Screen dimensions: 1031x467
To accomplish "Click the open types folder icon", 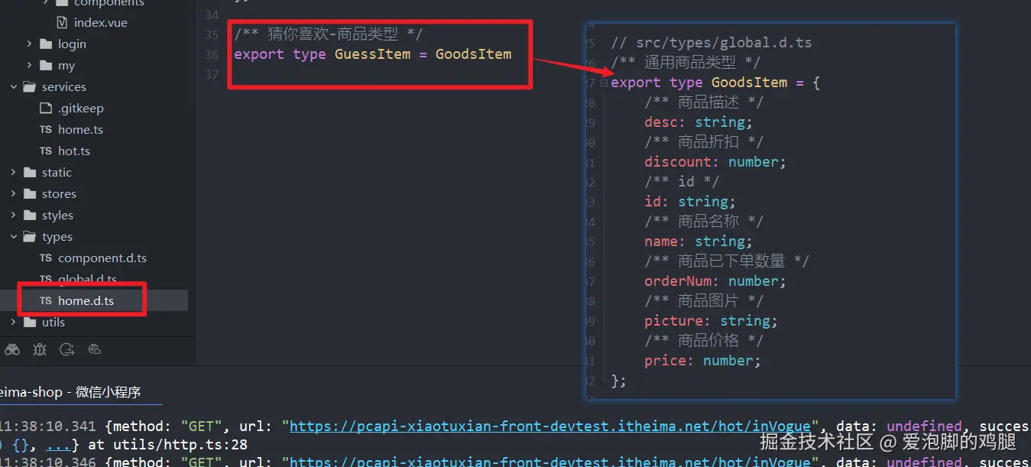I will (x=30, y=237).
